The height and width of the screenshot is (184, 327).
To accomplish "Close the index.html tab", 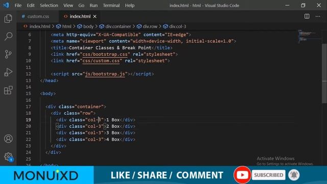I will click(x=95, y=16).
